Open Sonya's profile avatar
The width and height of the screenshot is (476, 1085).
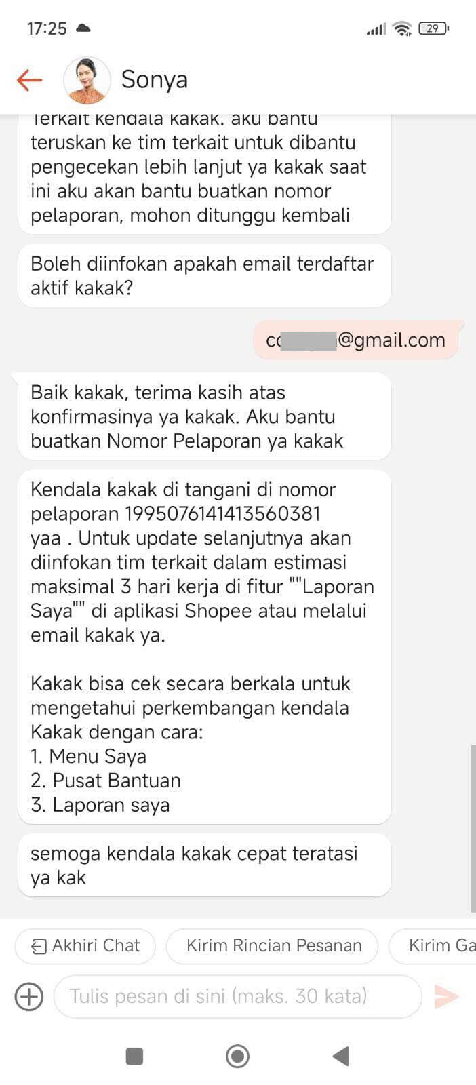(x=87, y=80)
